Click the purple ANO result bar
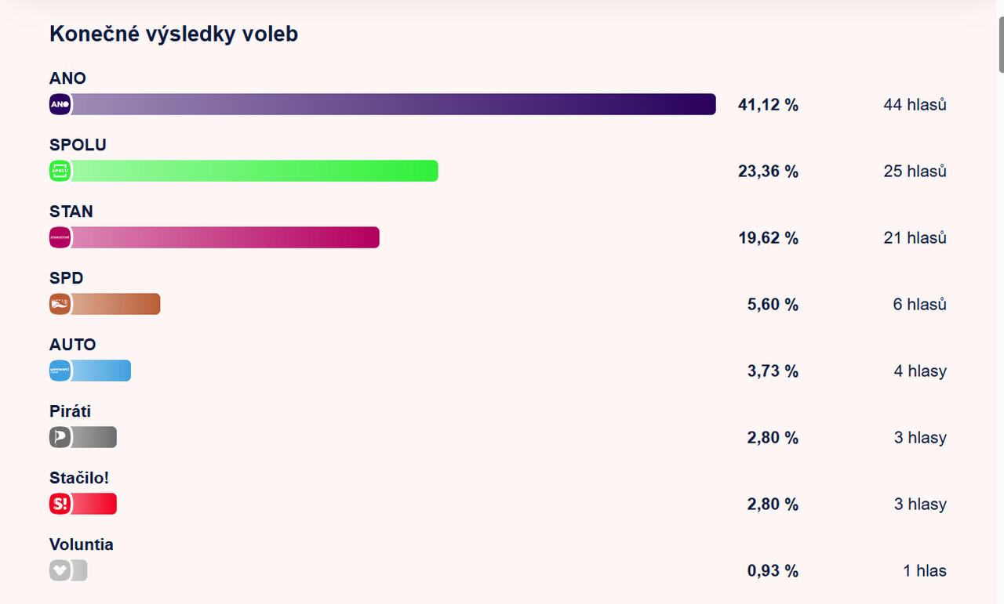1004x604 pixels. pyautogui.click(x=392, y=104)
